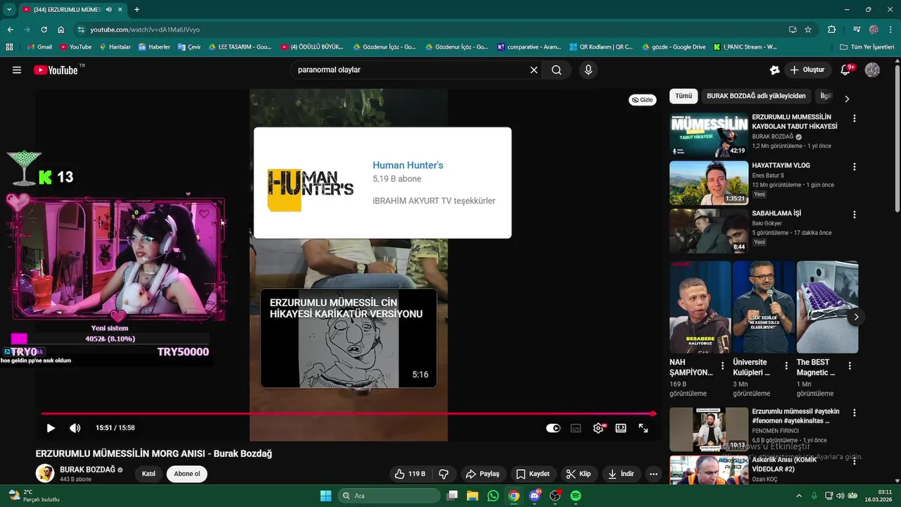Open Spotify from the taskbar
Viewport: 901px width, 507px height.
coord(576,496)
